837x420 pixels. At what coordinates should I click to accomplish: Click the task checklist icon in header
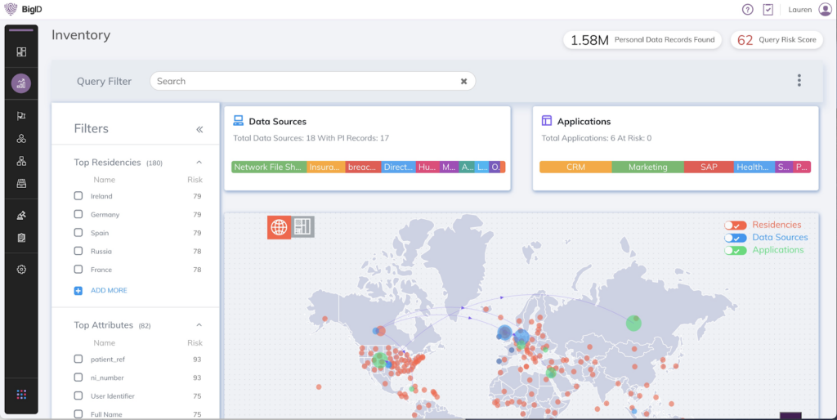pyautogui.click(x=768, y=10)
